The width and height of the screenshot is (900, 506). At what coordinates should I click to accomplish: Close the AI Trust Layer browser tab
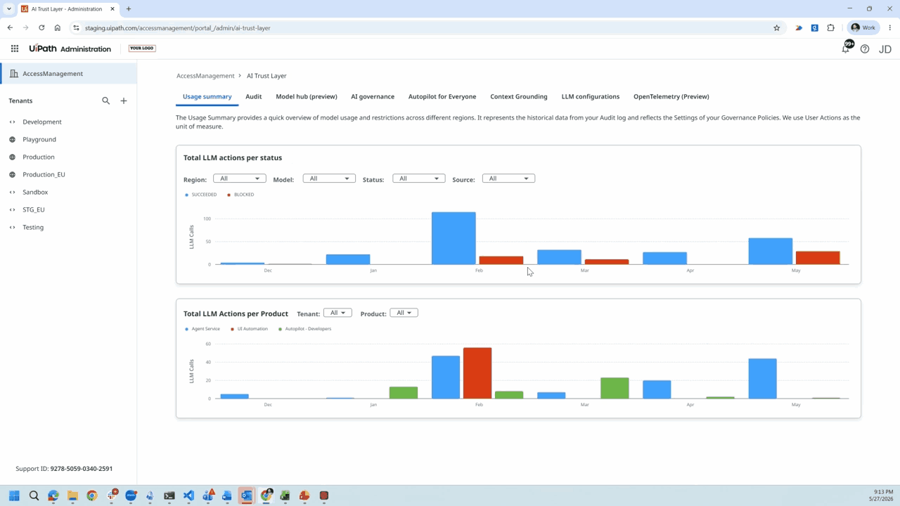[112, 9]
